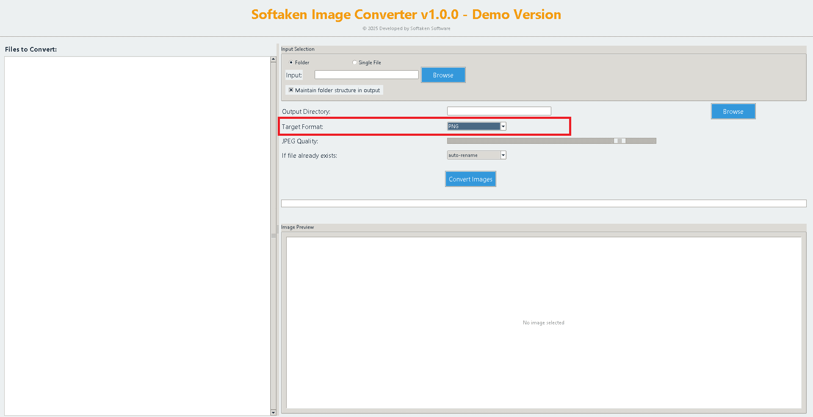Click the Files to Convert list area
This screenshot has height=417, width=813.
[x=137, y=236]
